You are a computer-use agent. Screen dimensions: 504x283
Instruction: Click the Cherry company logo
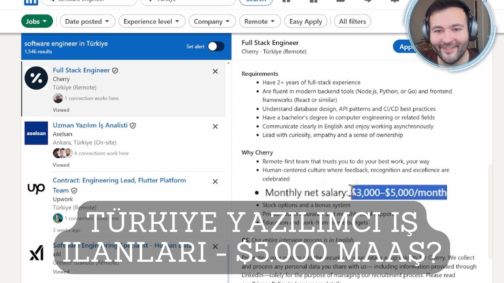pos(36,78)
